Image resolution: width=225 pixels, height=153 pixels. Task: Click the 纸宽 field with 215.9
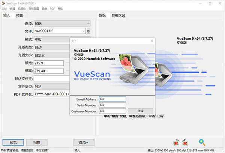[49, 63]
